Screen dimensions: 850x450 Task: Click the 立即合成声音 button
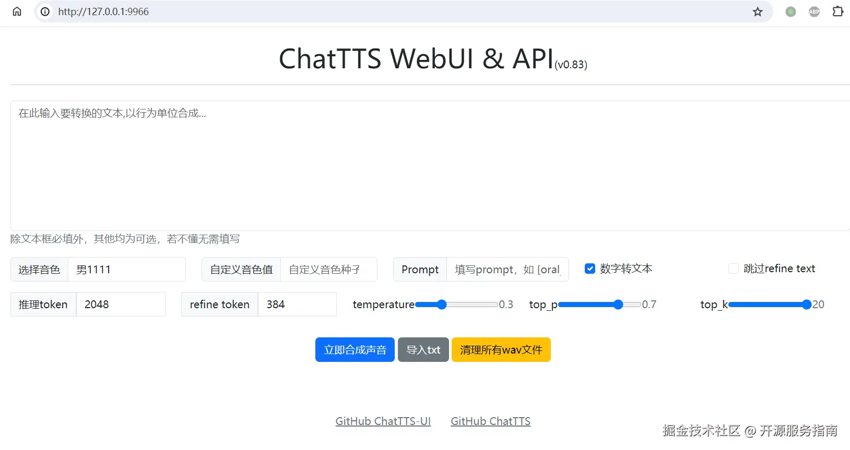(355, 350)
